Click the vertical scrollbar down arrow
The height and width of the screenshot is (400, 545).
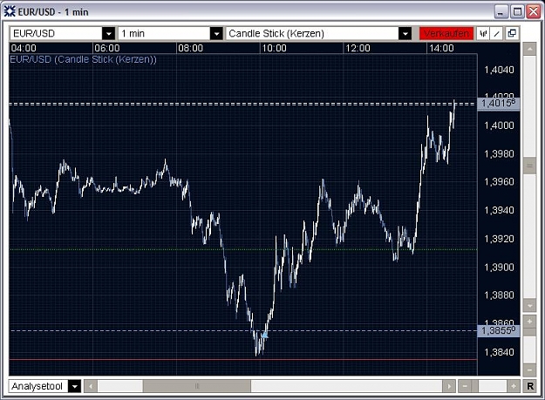tap(529, 306)
